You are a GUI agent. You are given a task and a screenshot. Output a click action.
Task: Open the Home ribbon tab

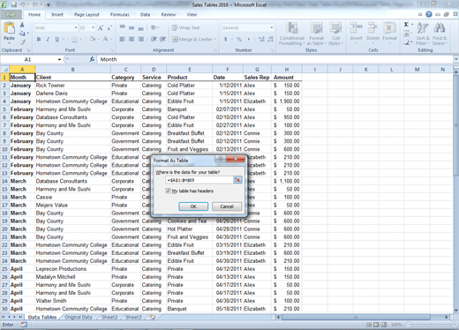point(34,14)
